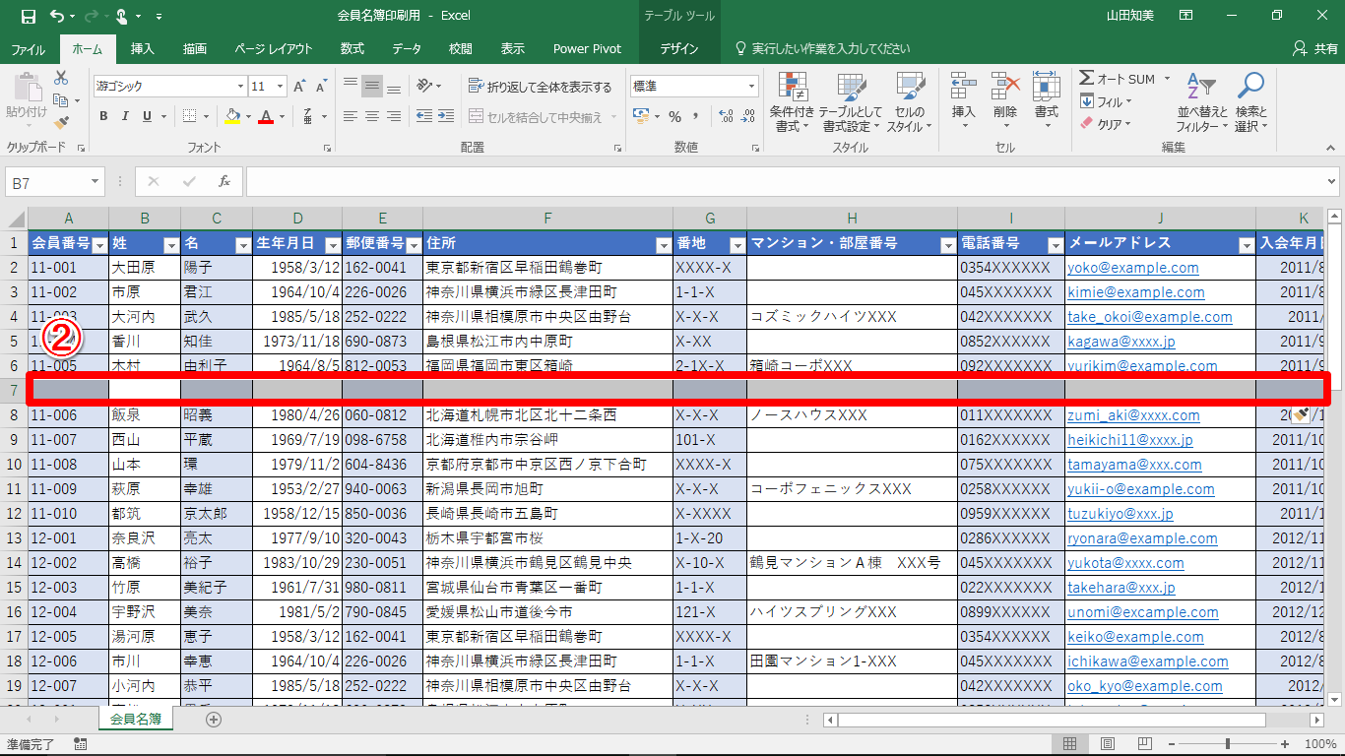Decrease decimal places
1345x756 pixels.
coord(748,116)
